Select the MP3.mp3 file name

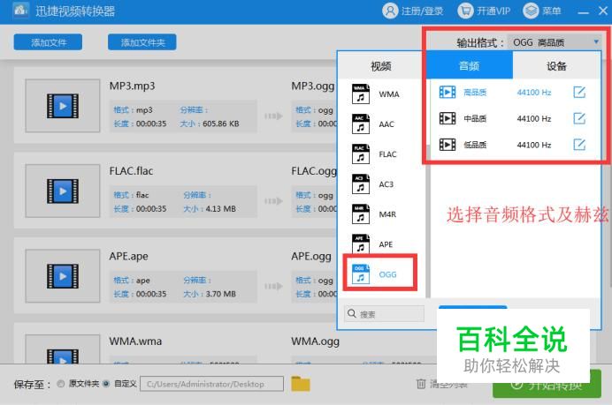pos(132,86)
